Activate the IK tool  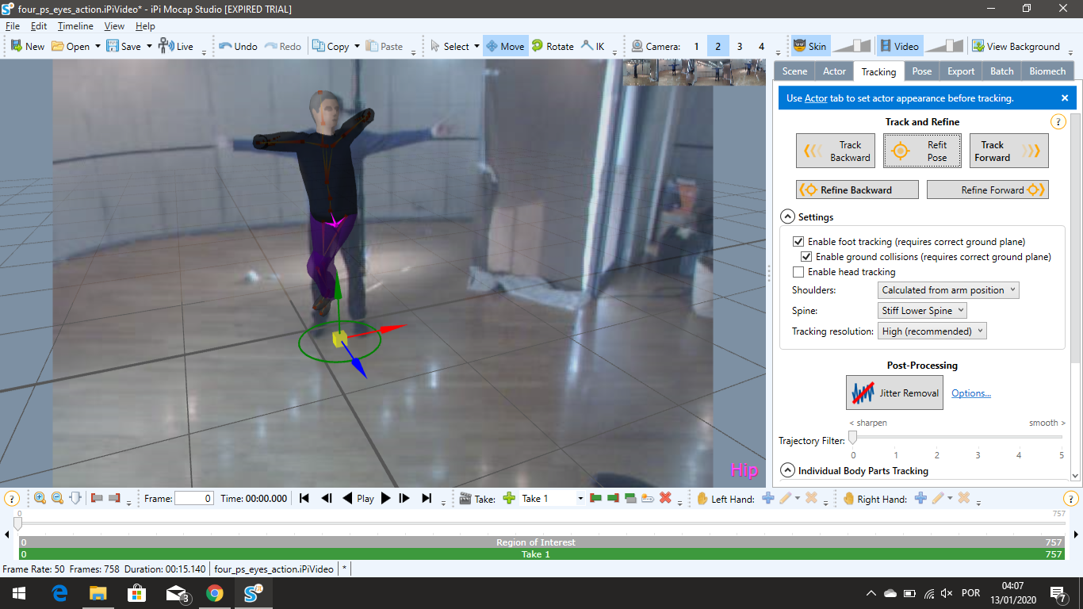pyautogui.click(x=592, y=46)
